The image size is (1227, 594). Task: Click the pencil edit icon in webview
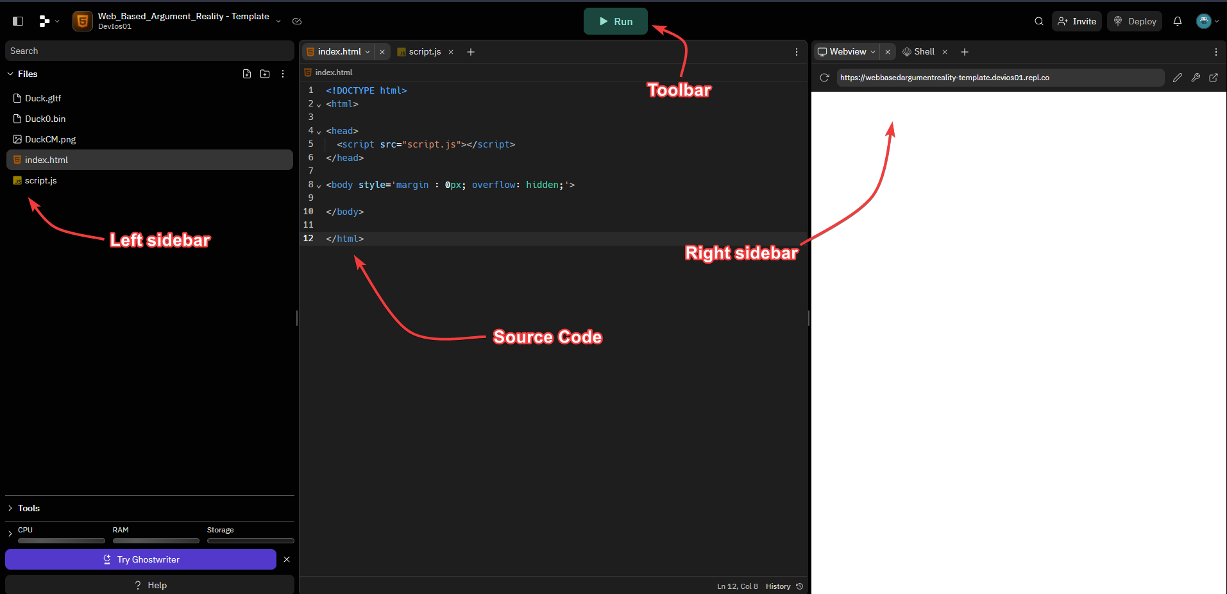pos(1178,78)
